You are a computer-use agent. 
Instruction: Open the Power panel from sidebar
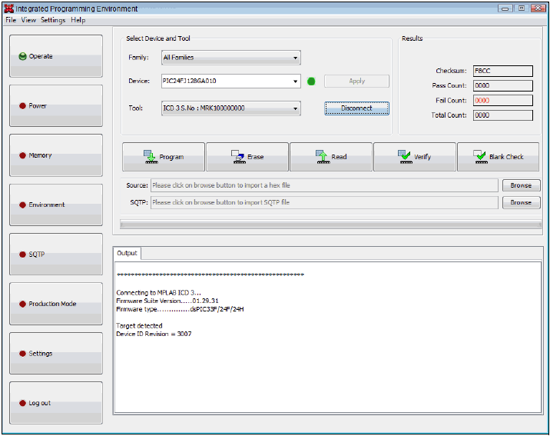pyautogui.click(x=55, y=106)
